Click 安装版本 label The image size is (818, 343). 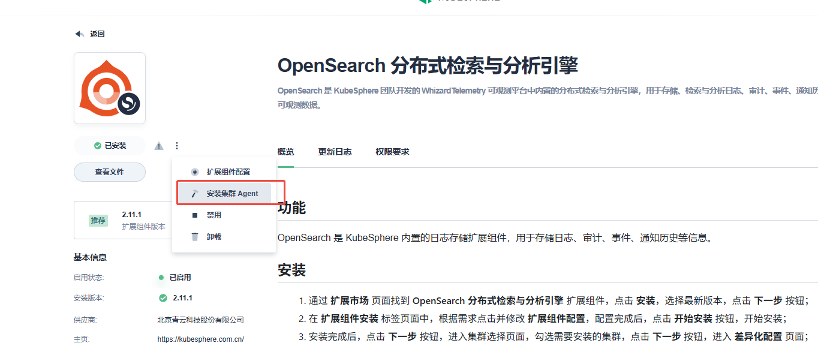tap(89, 298)
